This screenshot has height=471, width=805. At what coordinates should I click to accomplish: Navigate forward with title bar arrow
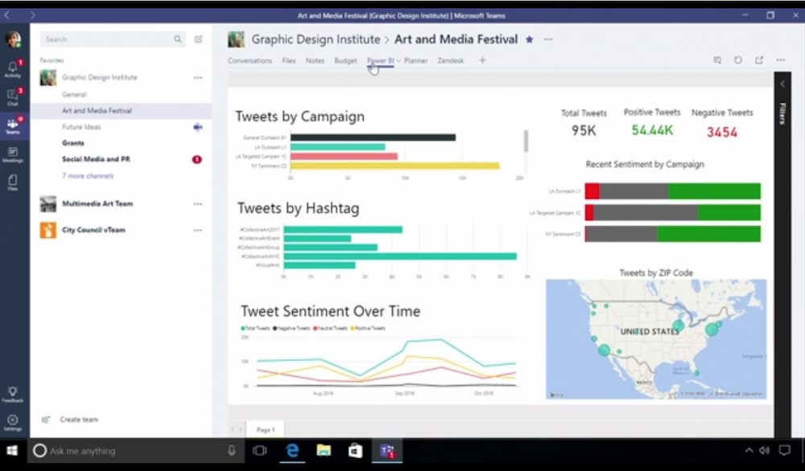tap(32, 15)
